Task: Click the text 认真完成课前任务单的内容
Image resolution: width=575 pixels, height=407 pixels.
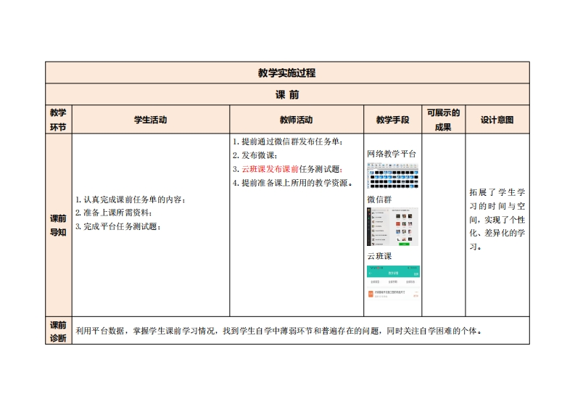Action: (131, 200)
